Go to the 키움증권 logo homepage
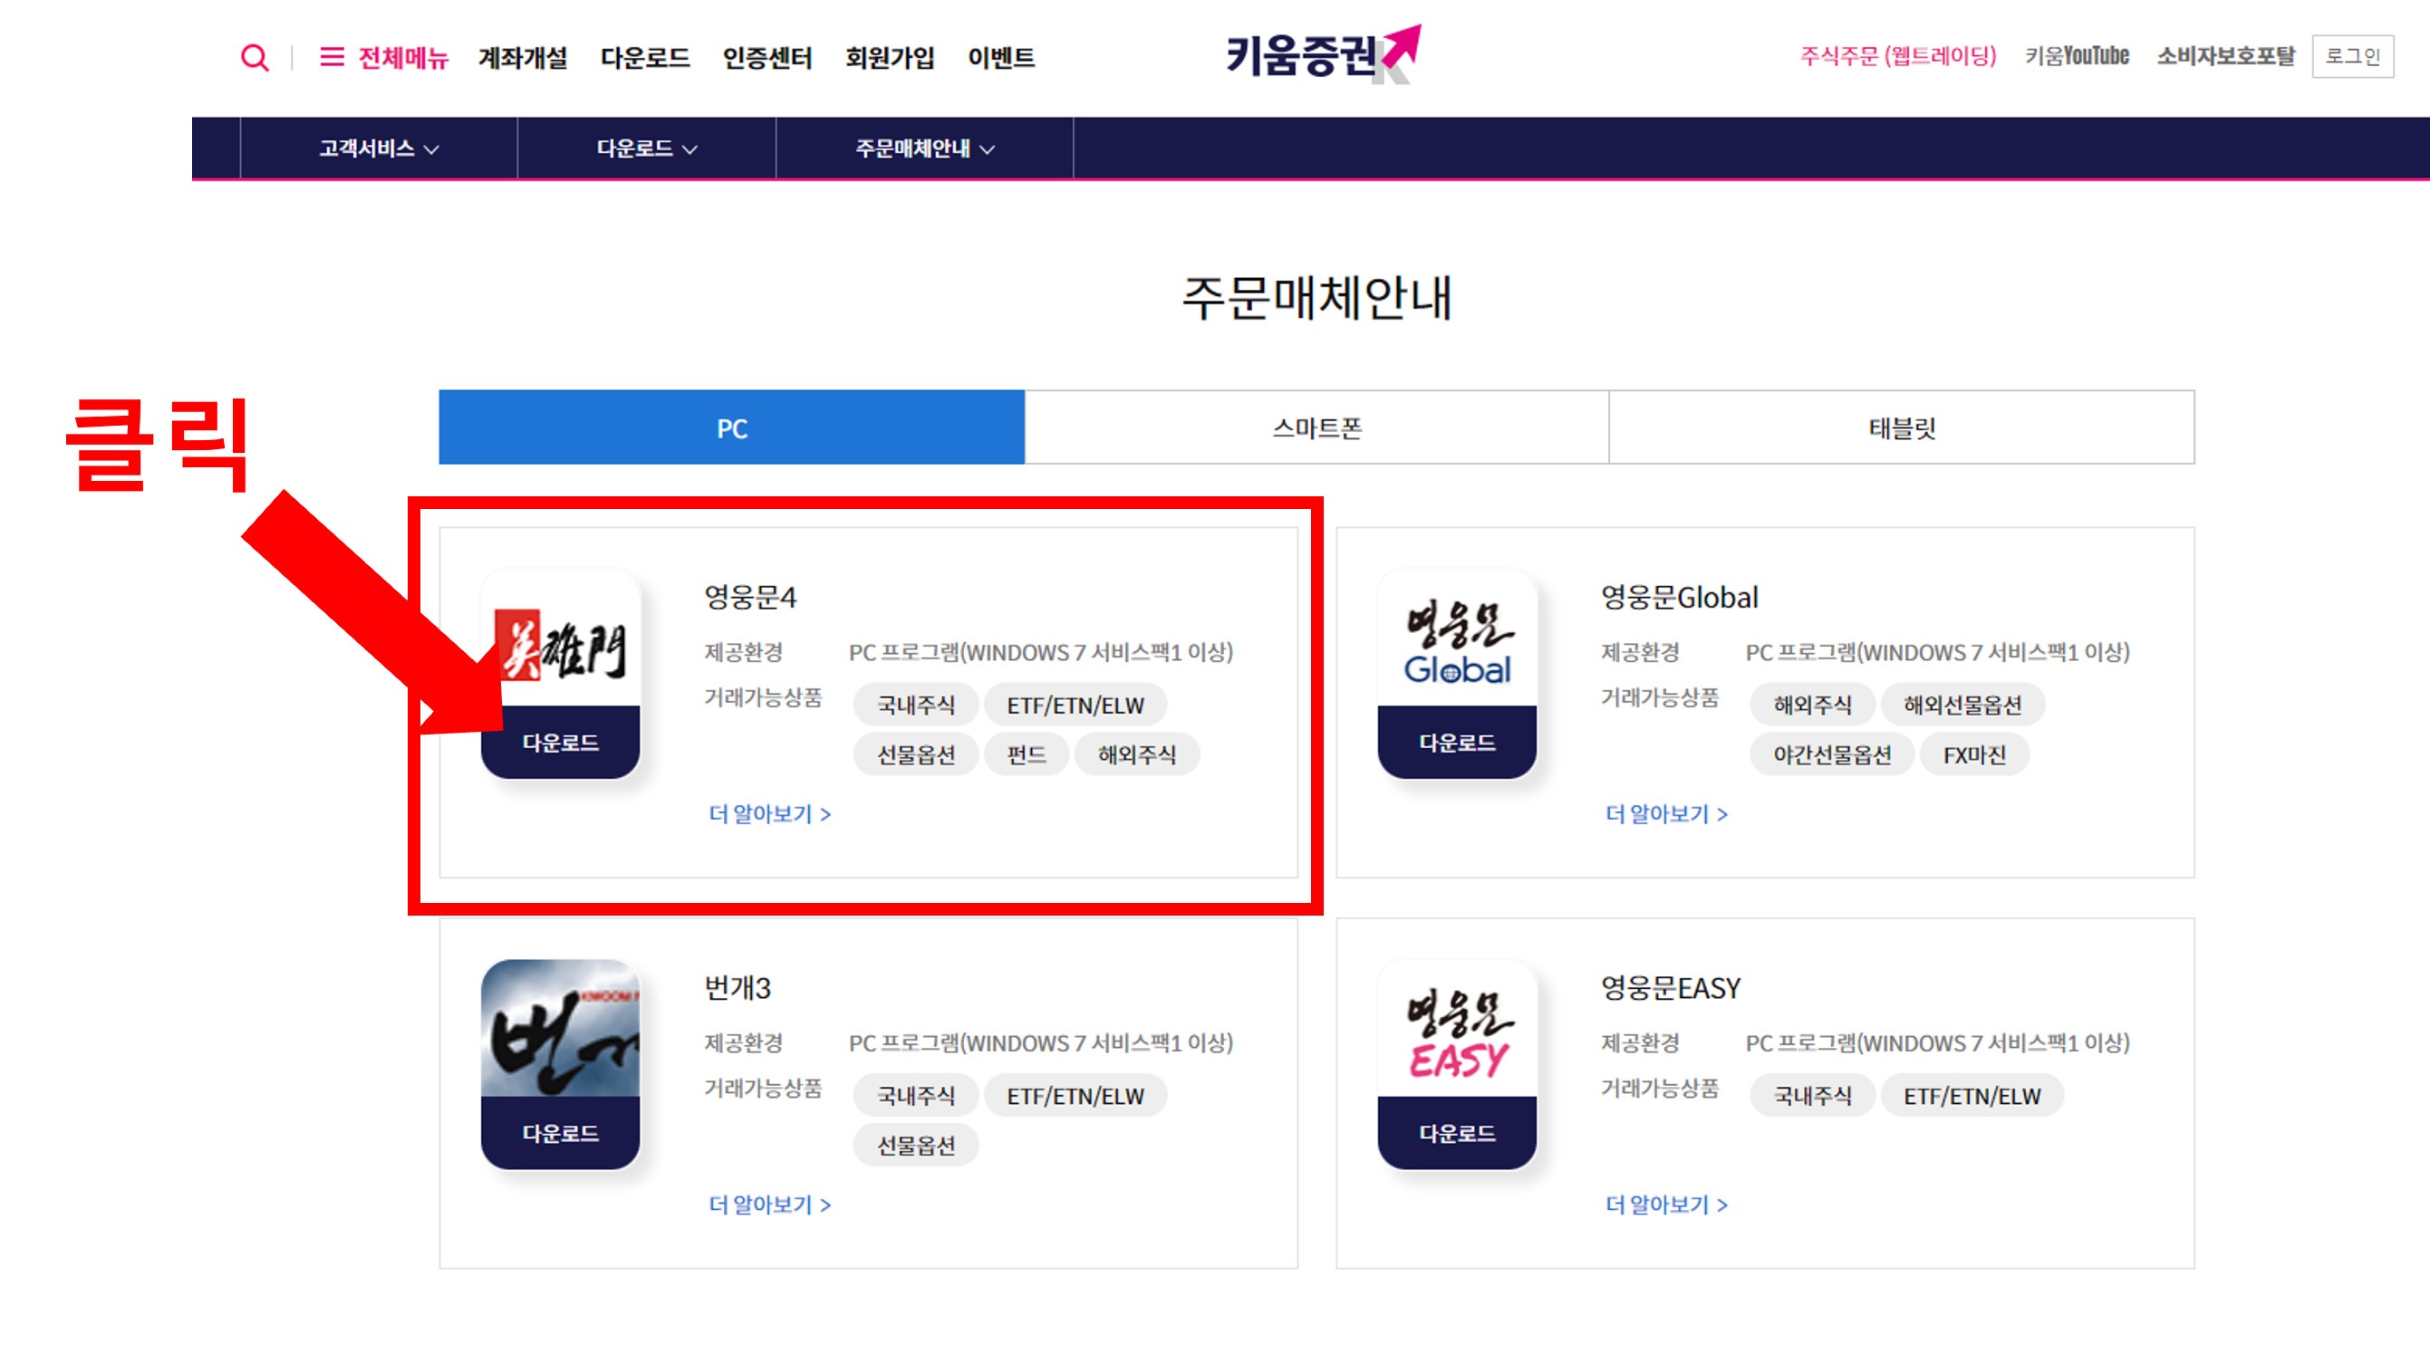The width and height of the screenshot is (2430, 1363). (1323, 54)
